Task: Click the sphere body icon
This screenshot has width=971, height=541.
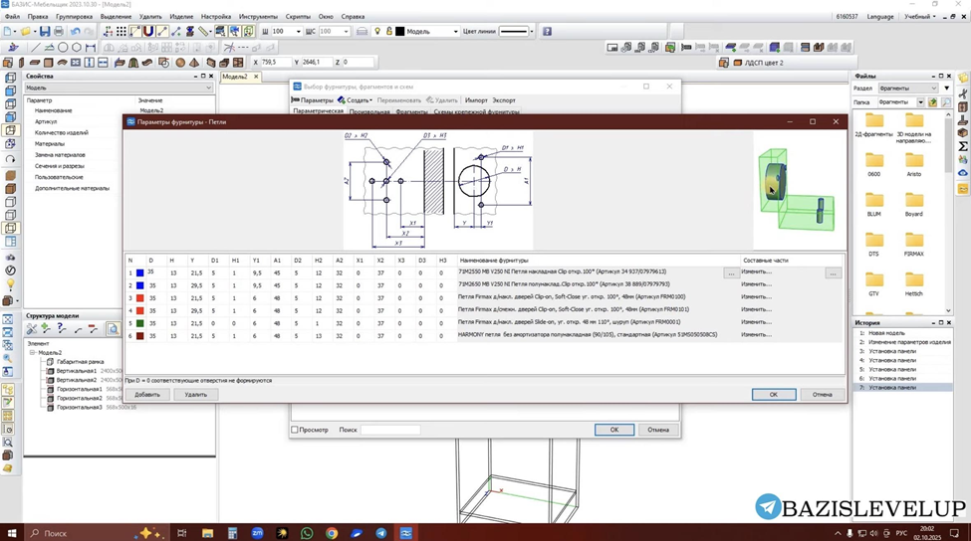Action: click(x=180, y=63)
